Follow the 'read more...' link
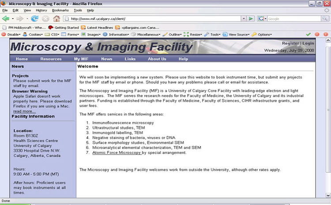The width and height of the screenshot is (331, 205). [24, 111]
